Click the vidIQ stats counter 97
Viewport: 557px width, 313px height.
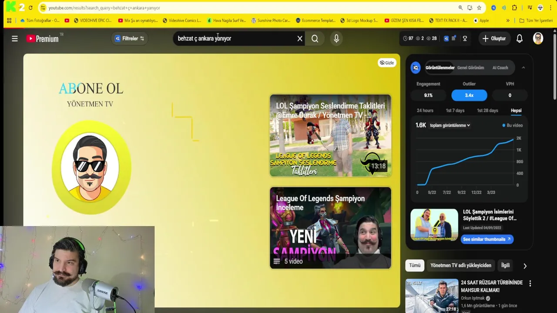[x=408, y=39]
